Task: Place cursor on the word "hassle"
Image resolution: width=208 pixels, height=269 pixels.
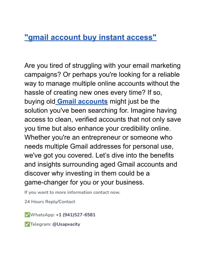Action: coord(34,92)
